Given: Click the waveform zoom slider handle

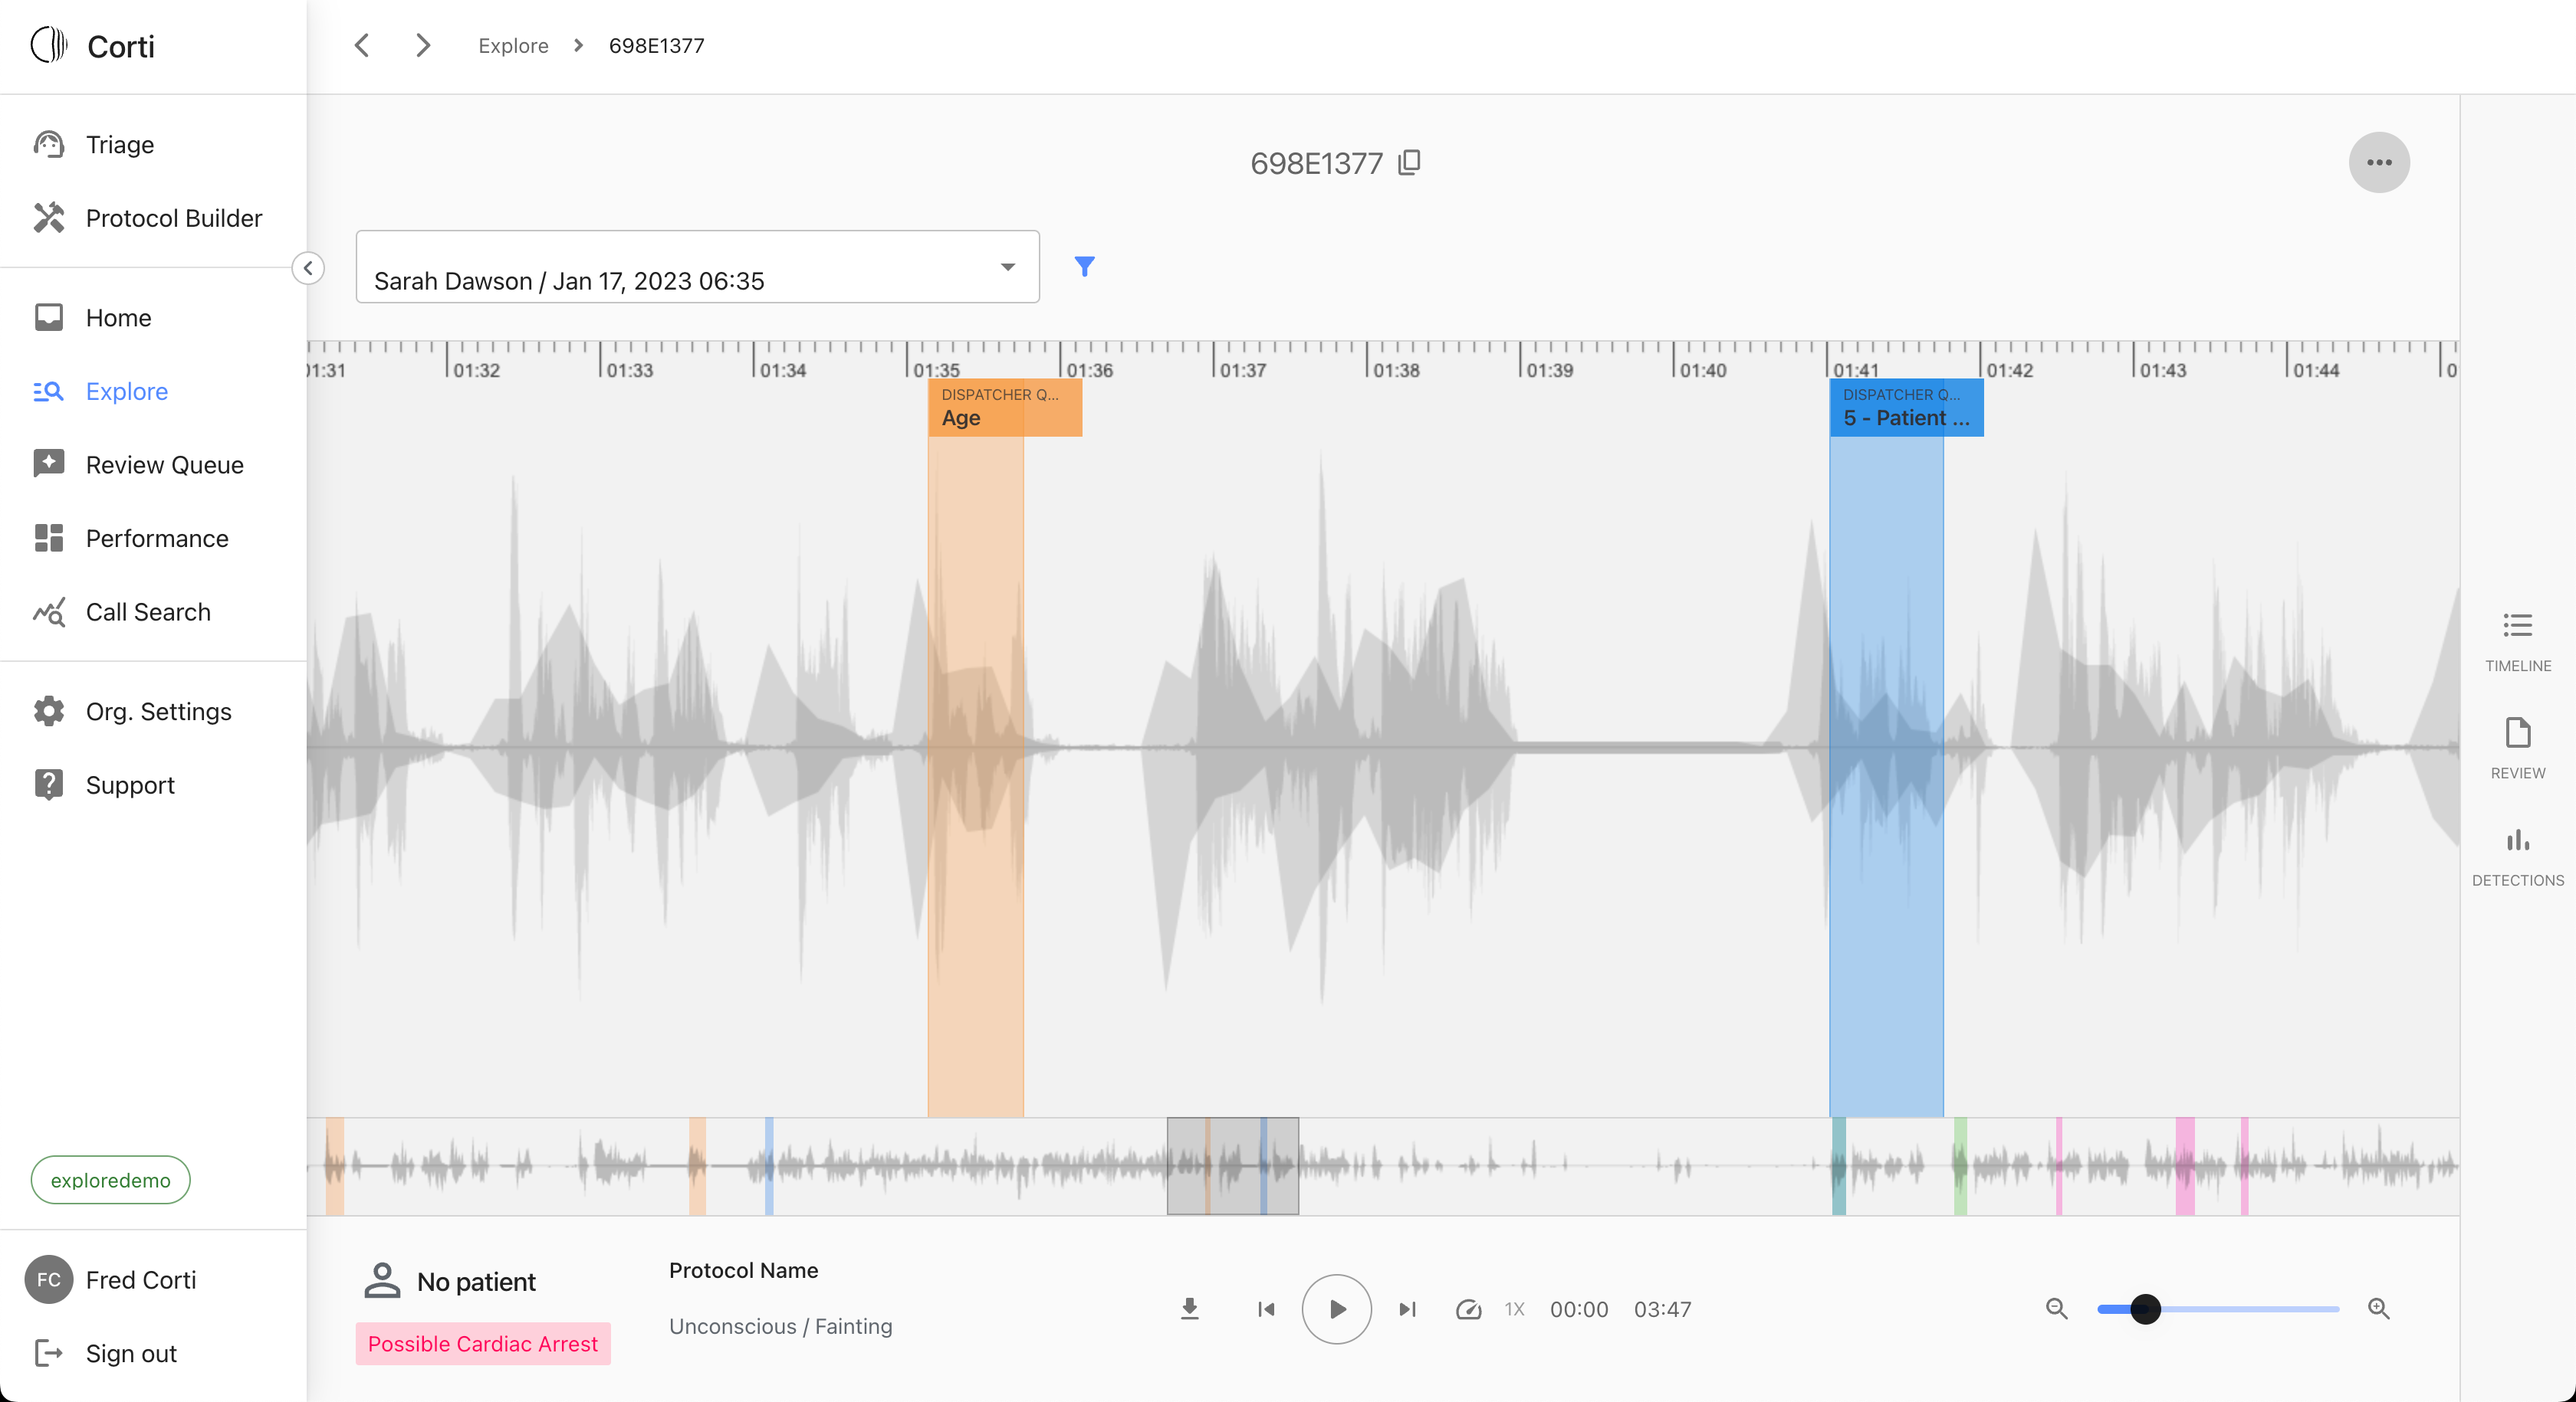Looking at the screenshot, I should click(x=2144, y=1308).
